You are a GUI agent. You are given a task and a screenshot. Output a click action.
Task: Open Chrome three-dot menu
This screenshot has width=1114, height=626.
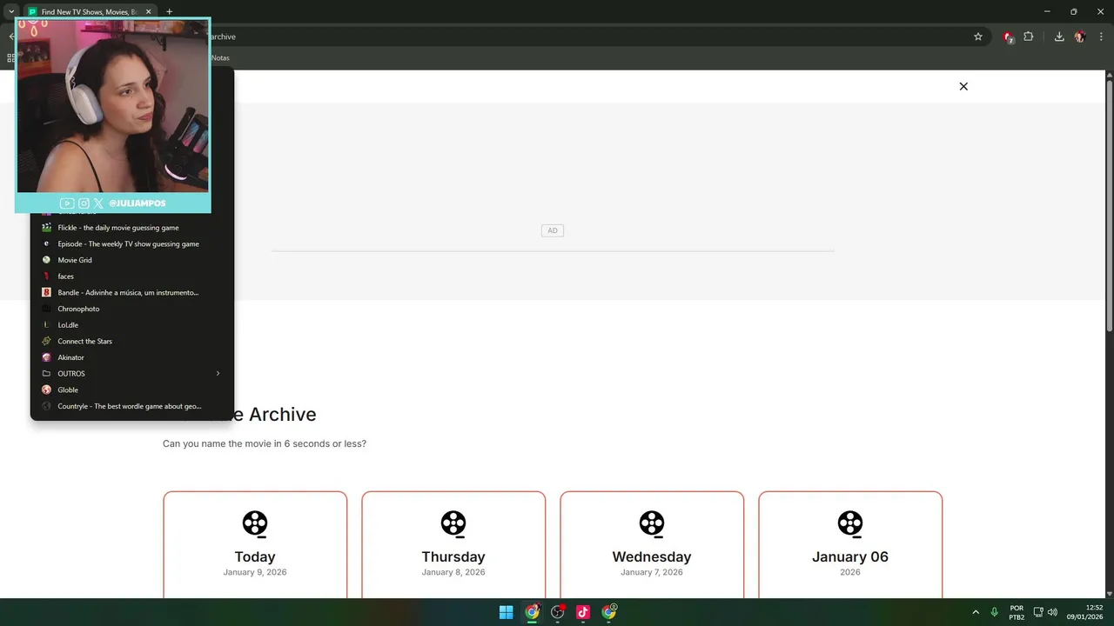click(x=1100, y=37)
